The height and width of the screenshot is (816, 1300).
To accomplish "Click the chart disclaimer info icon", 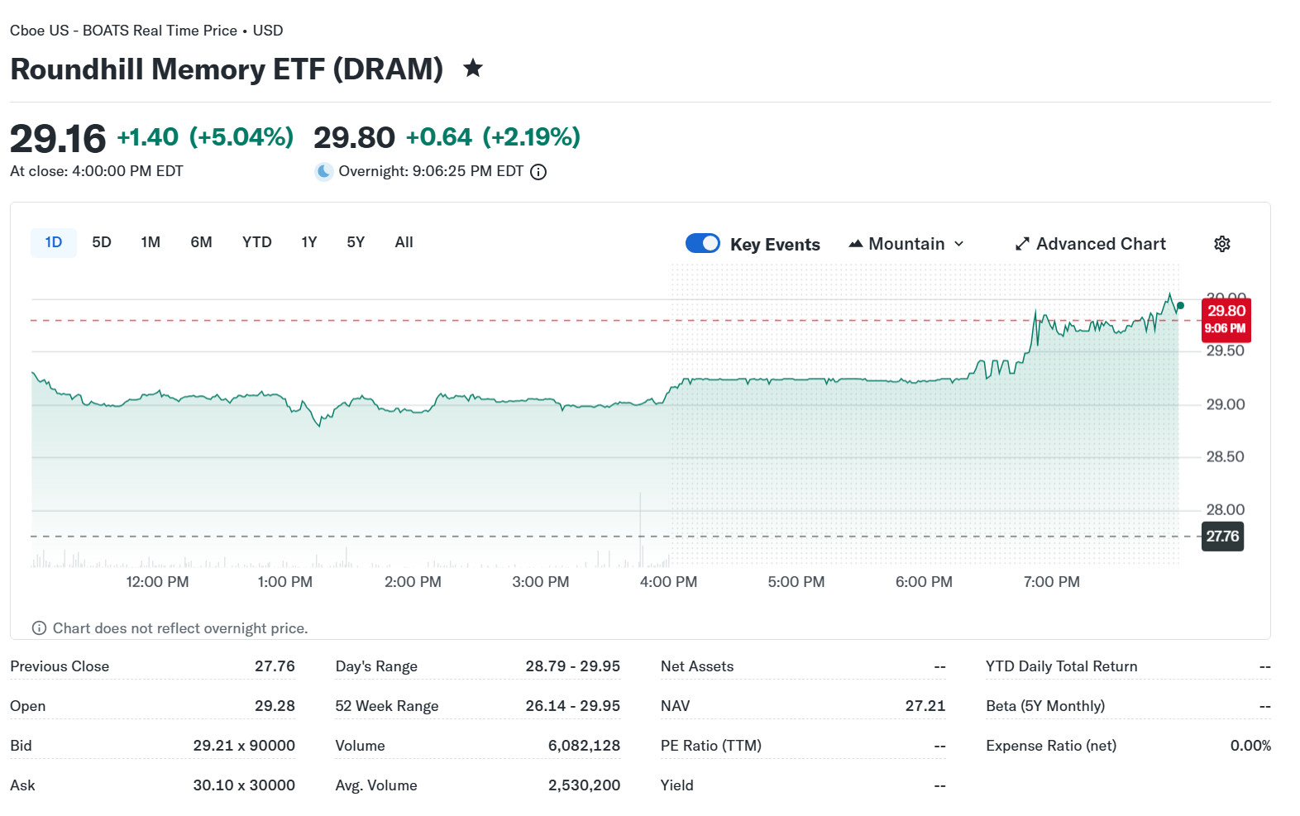I will coord(39,628).
